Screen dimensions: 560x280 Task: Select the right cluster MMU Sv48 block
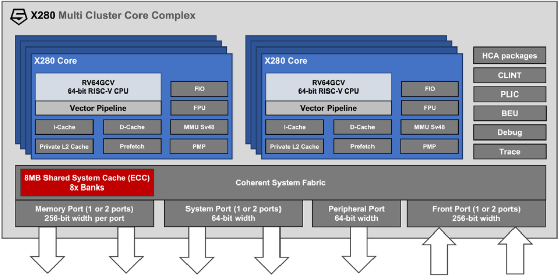pyautogui.click(x=430, y=127)
